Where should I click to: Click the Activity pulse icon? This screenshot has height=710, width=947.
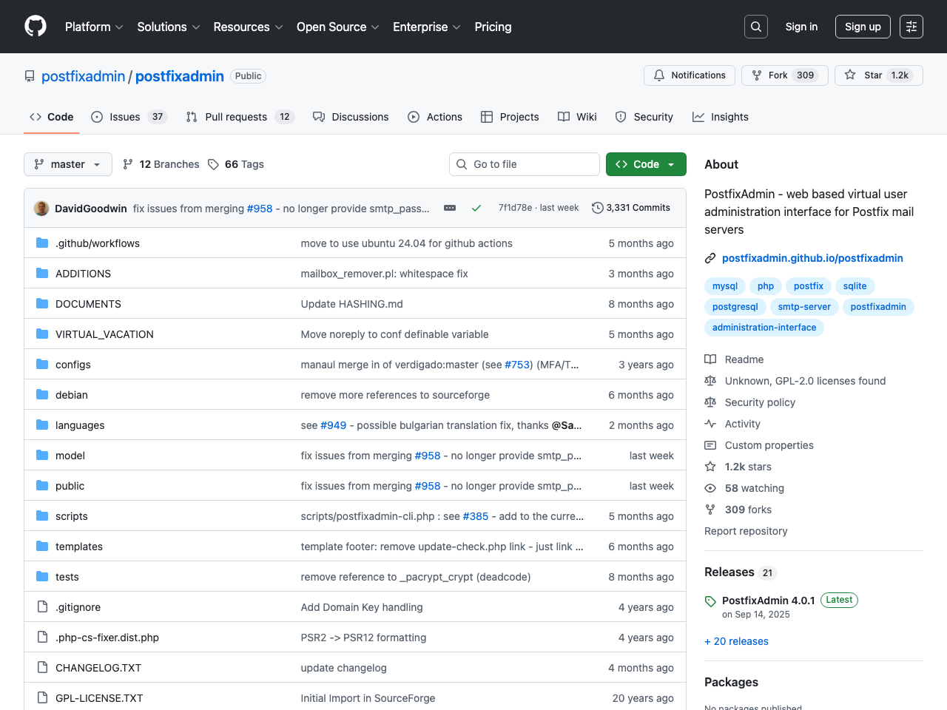pos(710,424)
